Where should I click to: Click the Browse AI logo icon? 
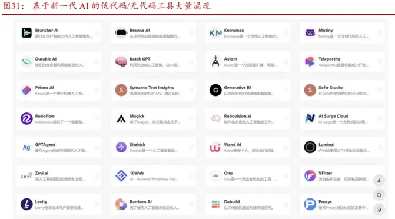click(x=121, y=33)
